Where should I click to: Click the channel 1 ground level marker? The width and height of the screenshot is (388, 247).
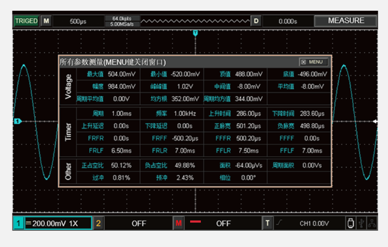pyautogui.click(x=18, y=121)
